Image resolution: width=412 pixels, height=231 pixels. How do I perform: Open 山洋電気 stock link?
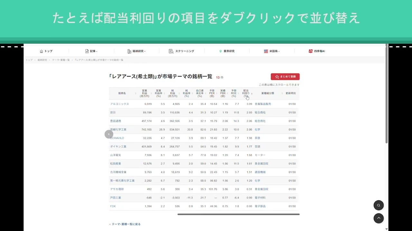click(x=116, y=155)
